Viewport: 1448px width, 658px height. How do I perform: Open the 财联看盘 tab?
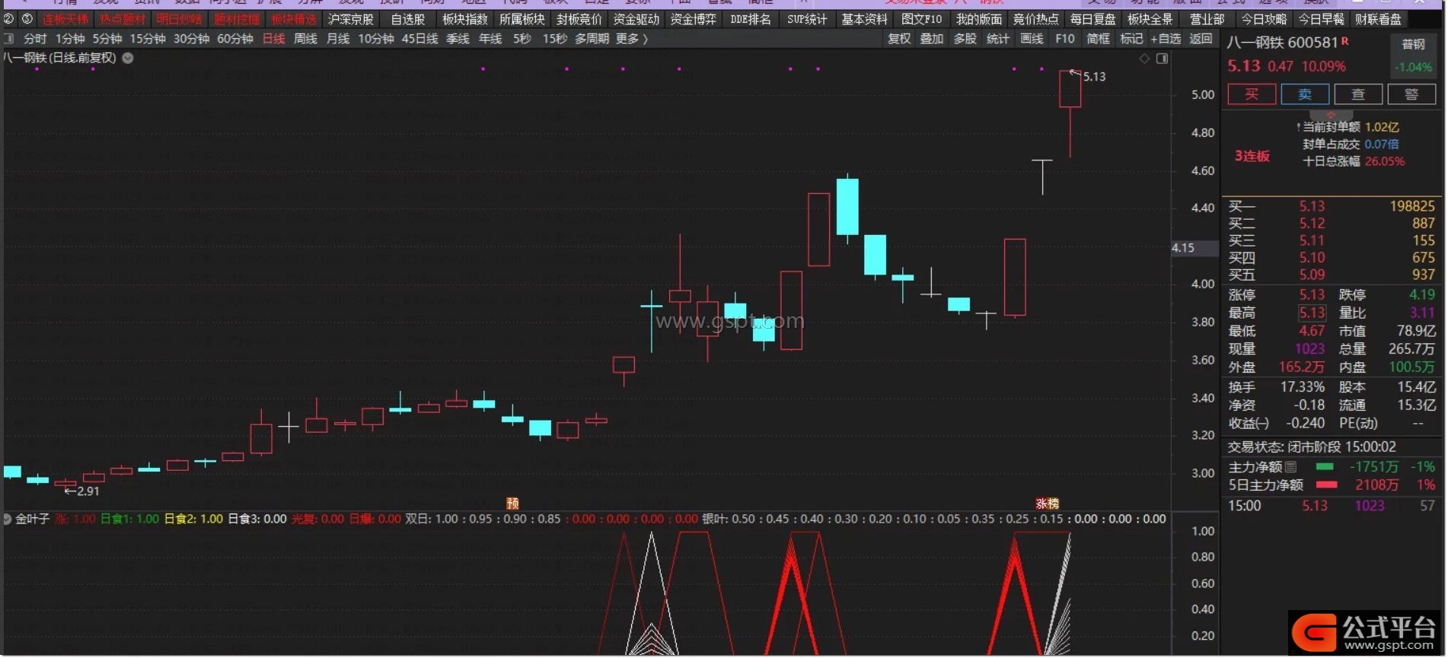pyautogui.click(x=1378, y=19)
